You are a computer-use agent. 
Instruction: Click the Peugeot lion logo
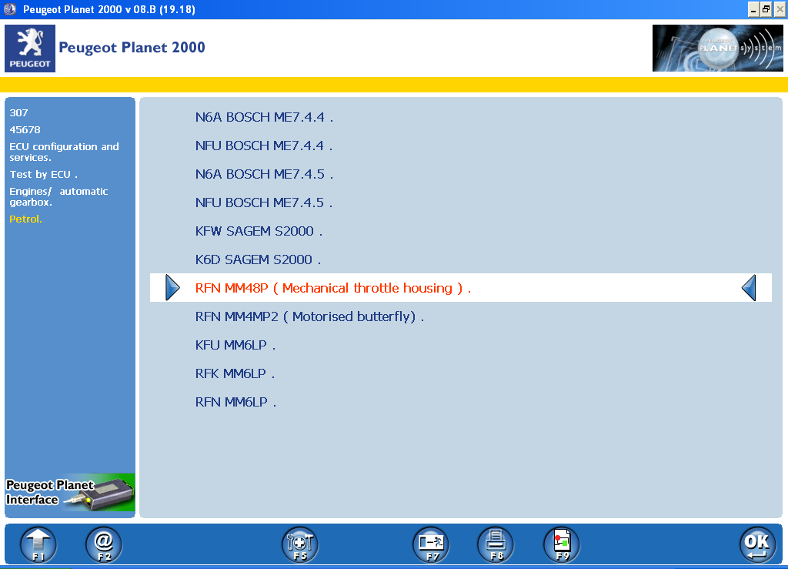[30, 49]
